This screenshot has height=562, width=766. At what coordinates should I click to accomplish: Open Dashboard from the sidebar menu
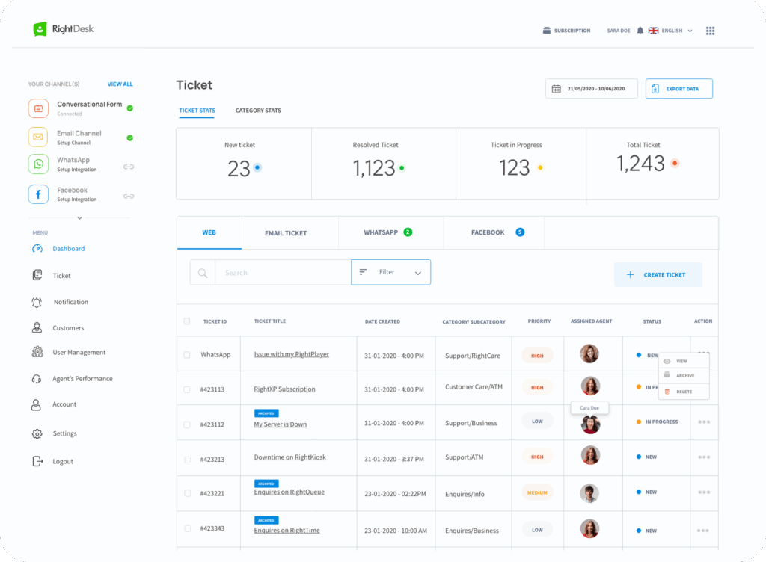pos(68,249)
